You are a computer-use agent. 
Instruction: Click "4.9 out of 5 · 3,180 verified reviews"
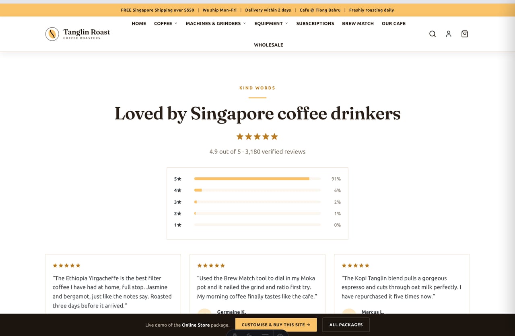pos(257,152)
